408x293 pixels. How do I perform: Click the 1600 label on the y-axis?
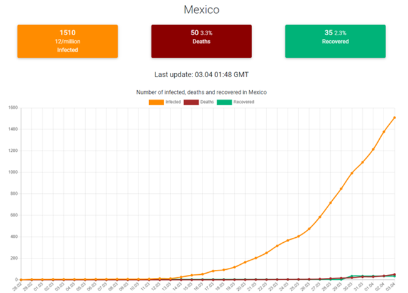pos(13,108)
